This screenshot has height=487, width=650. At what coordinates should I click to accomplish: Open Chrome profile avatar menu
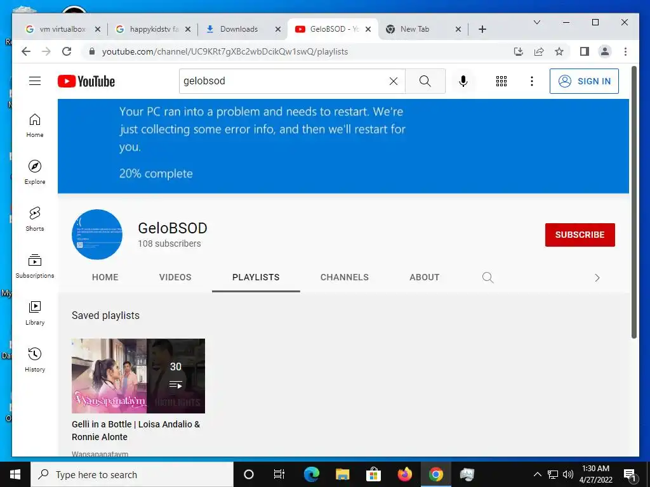coord(605,51)
